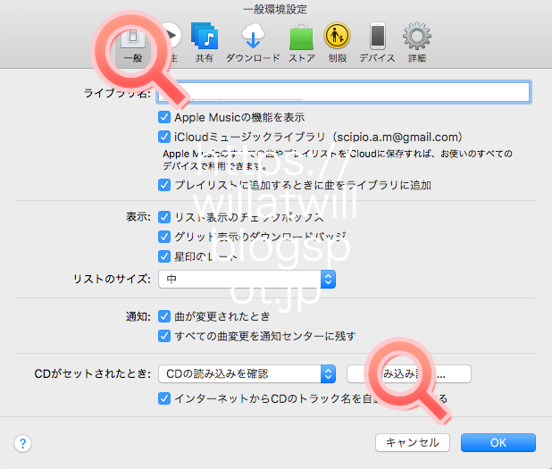Image resolution: width=552 pixels, height=469 pixels.
Task: Open the リストのサイズ dropdown
Action: coord(247,280)
